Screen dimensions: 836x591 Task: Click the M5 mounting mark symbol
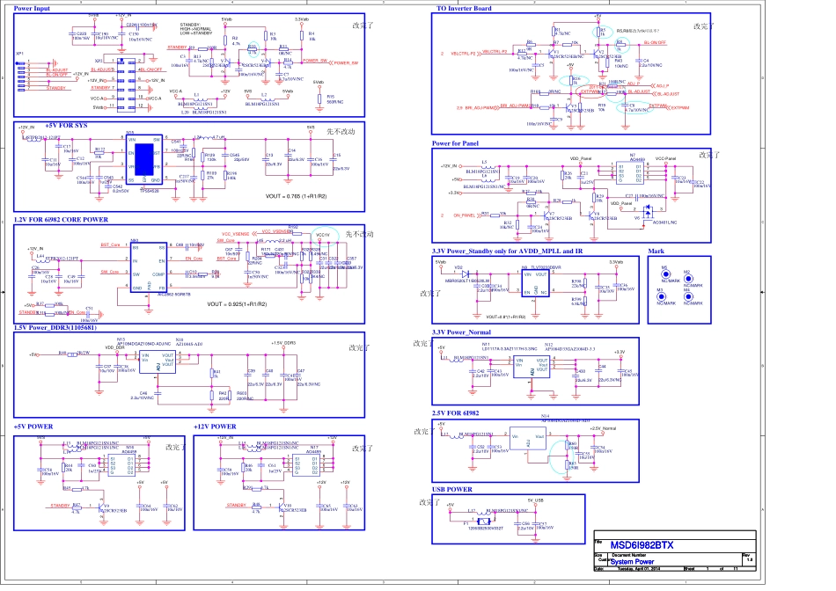(x=664, y=272)
